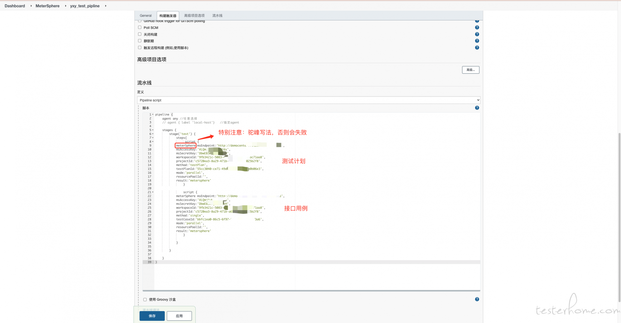Collapse the pipeline block at line 1
Viewport: 621px width, 323px height.
[x=153, y=115]
